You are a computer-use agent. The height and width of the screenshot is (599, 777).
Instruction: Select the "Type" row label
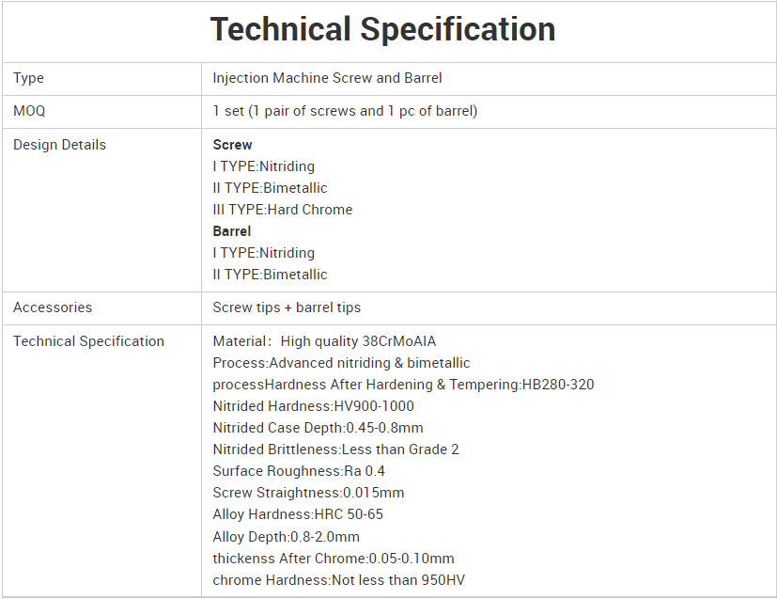29,78
